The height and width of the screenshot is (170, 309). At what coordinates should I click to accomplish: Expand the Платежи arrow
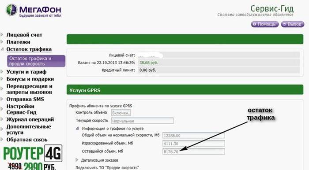point(2,42)
